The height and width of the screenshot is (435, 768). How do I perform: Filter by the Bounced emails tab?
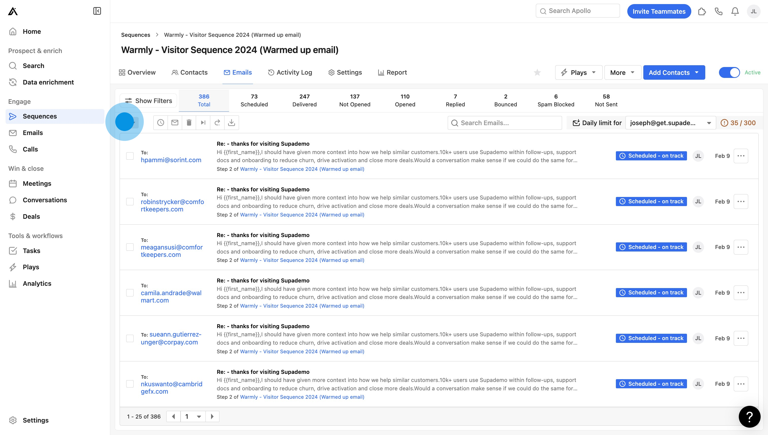pyautogui.click(x=505, y=101)
